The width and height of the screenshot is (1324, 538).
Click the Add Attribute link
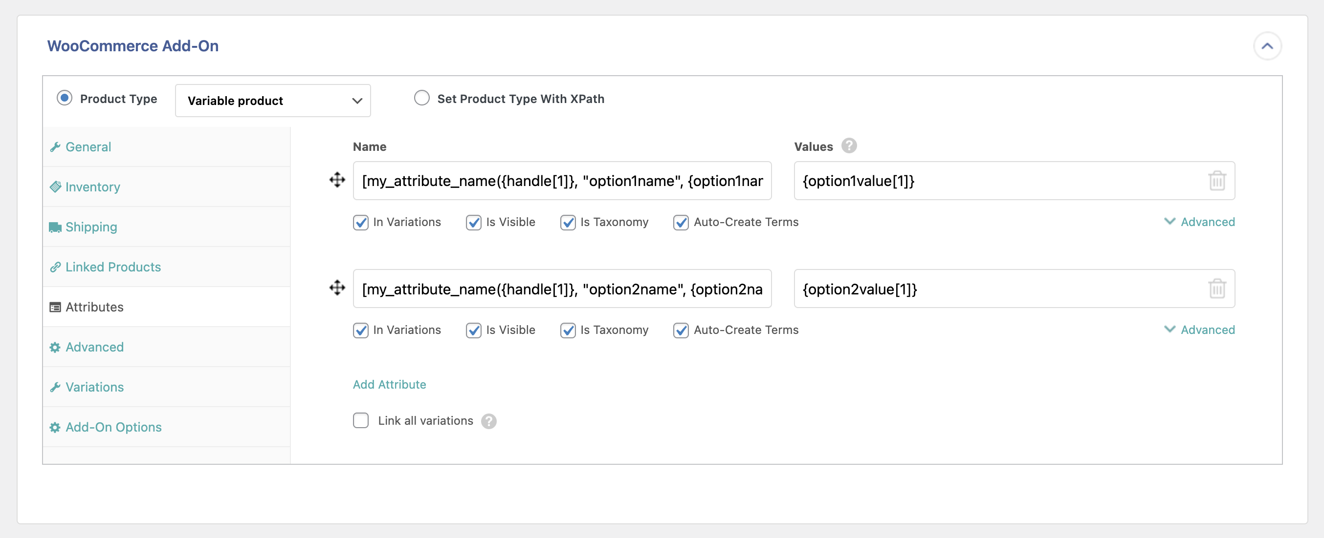[389, 385]
